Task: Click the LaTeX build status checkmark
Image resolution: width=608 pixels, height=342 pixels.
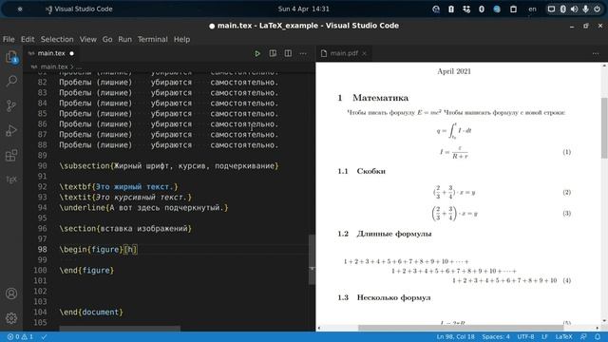Action: click(x=45, y=337)
